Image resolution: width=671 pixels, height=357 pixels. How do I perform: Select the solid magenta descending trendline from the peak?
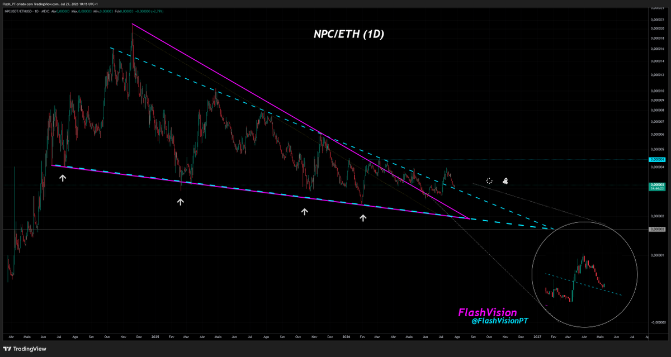tap(300, 121)
